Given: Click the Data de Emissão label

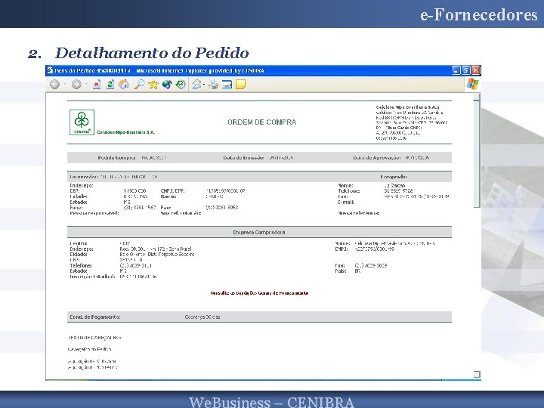Looking at the screenshot, I should point(243,157).
